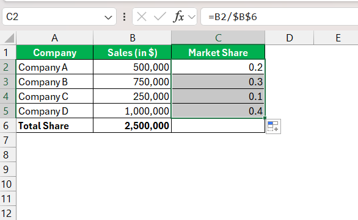Select row 4 header
This screenshot has height=220, width=358.
point(8,96)
